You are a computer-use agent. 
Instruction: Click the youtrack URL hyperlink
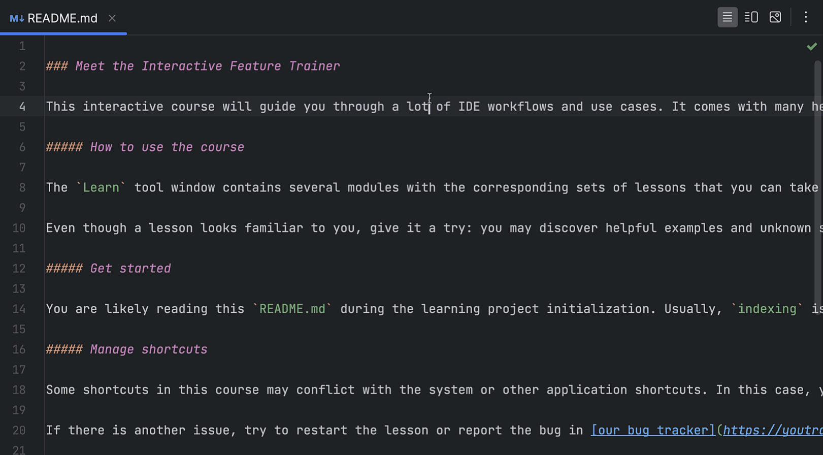[x=772, y=430]
